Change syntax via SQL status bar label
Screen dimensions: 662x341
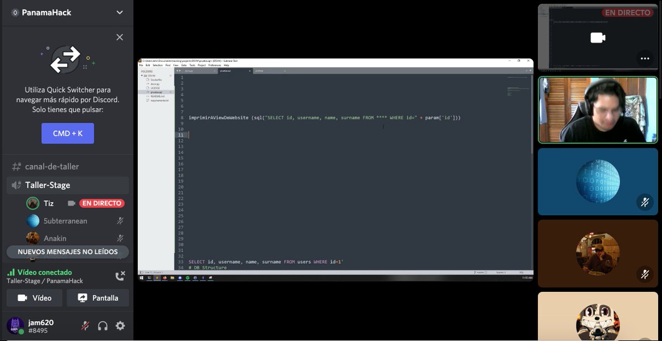coord(522,272)
